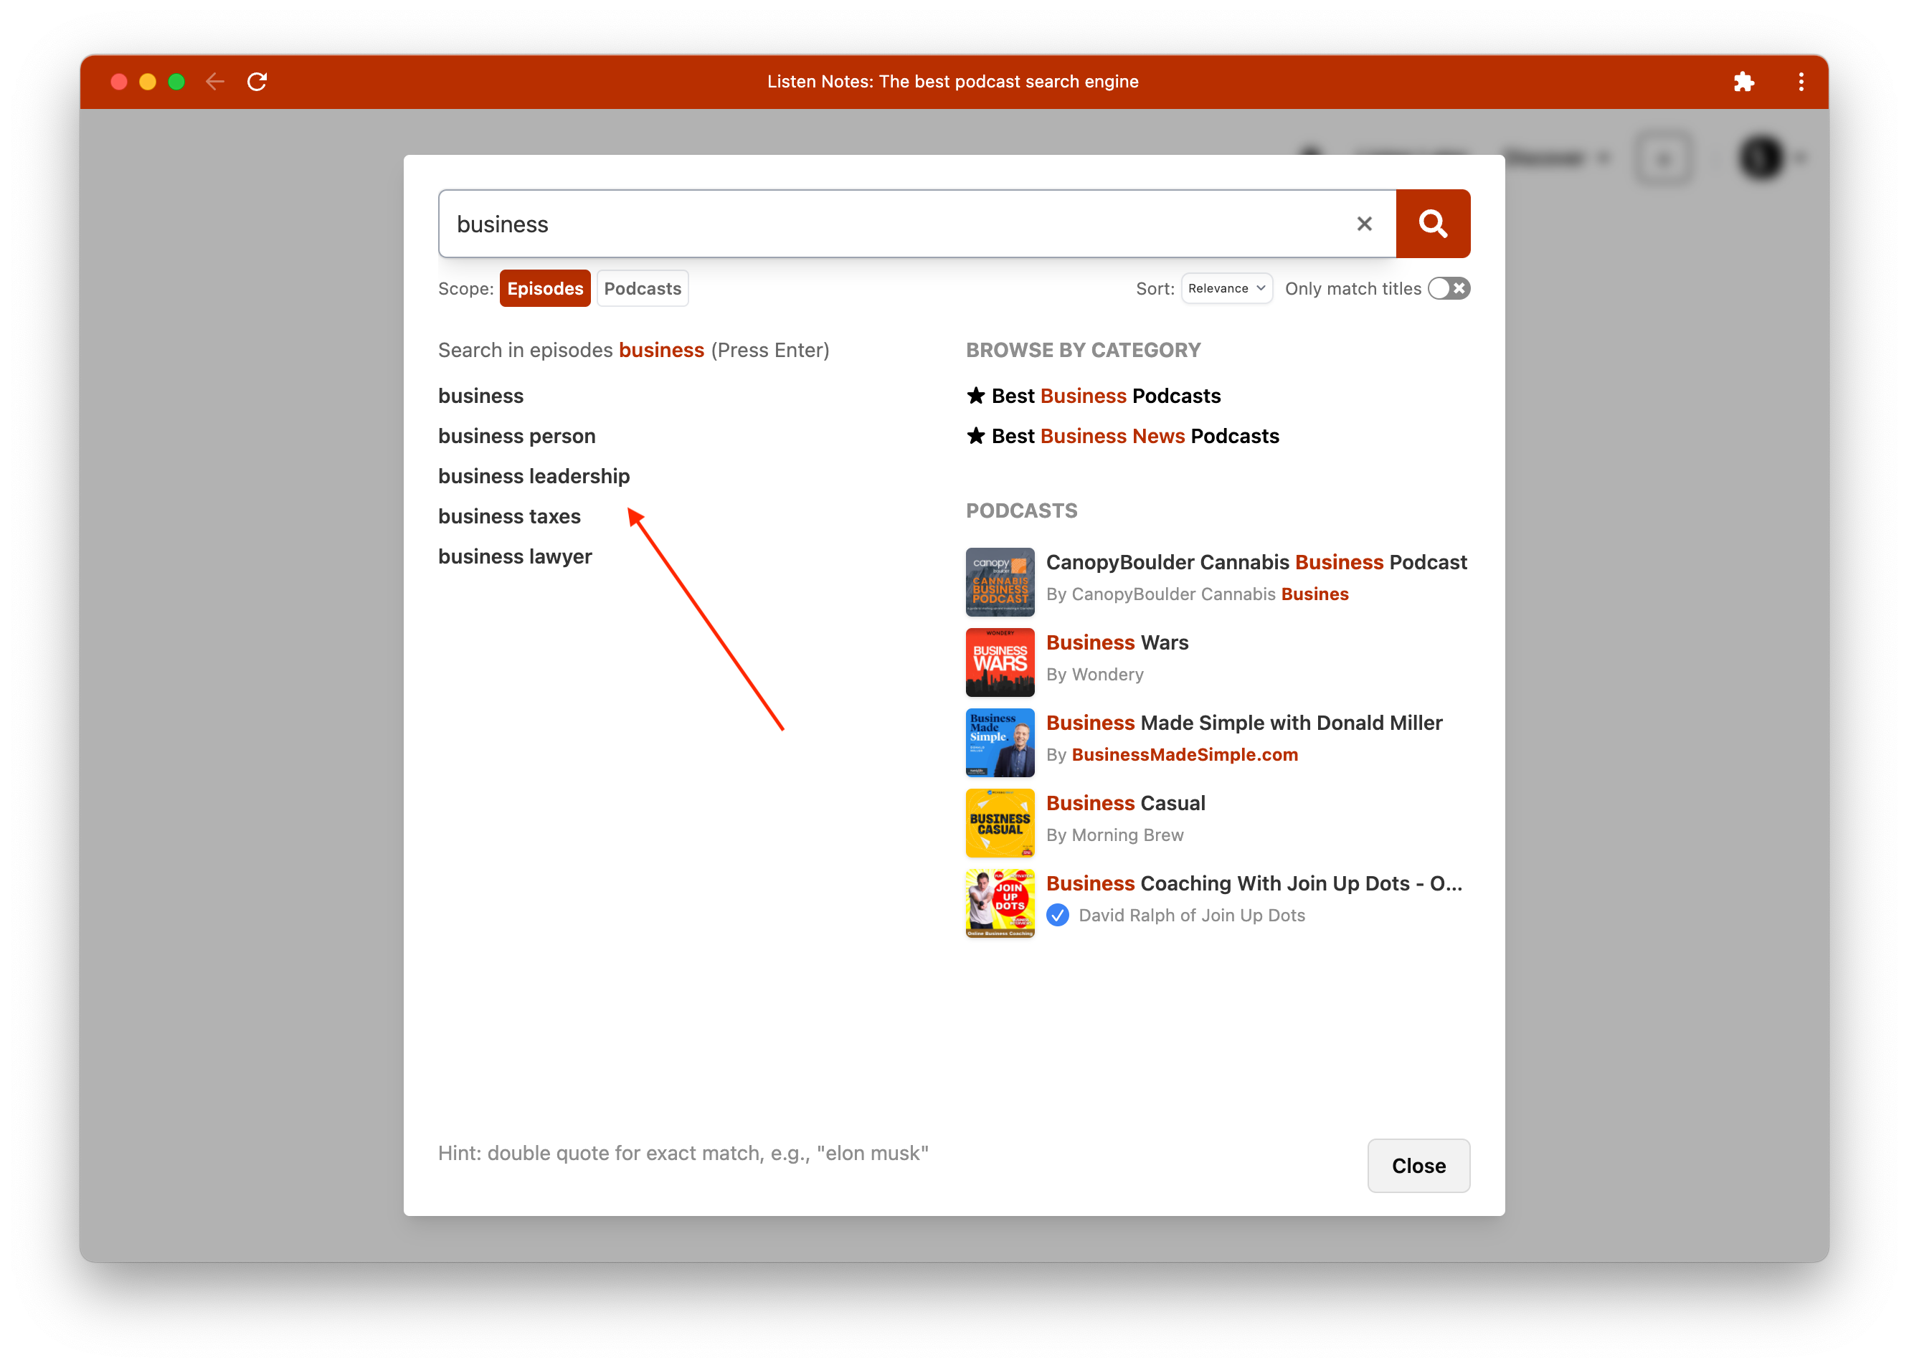Viewport: 1909px width, 1368px height.
Task: Click the reload page icon
Action: 257,82
